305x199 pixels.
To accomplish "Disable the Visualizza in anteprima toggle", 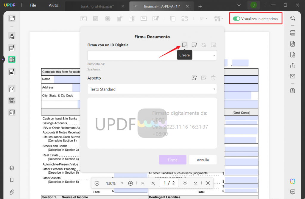I will 236,18.
